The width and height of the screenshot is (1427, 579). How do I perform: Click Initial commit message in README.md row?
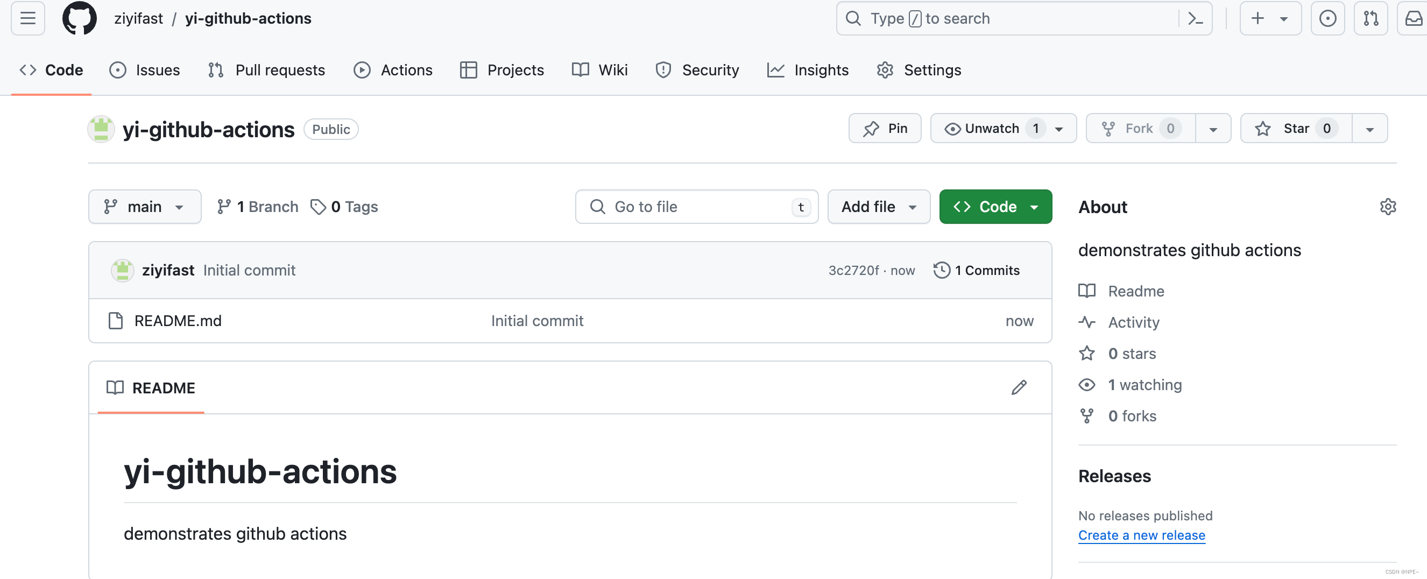click(x=537, y=321)
